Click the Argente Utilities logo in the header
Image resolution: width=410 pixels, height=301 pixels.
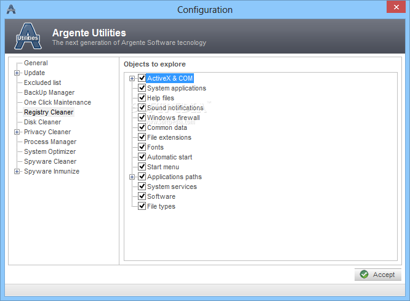28,36
